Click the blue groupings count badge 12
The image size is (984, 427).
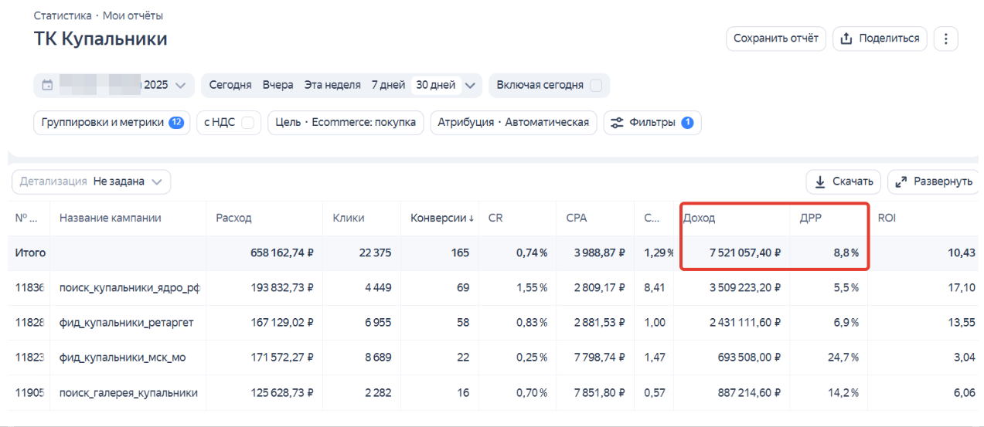click(176, 122)
